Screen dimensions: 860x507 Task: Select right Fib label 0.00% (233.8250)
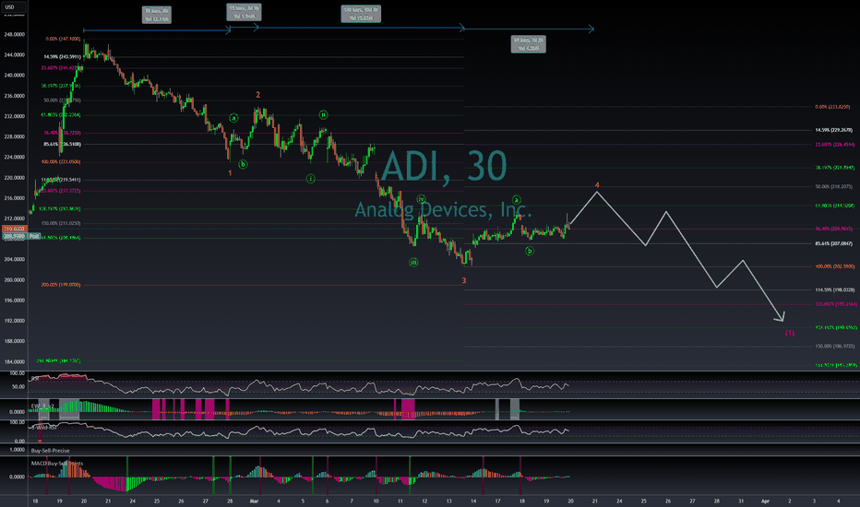point(832,107)
